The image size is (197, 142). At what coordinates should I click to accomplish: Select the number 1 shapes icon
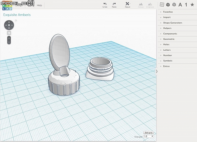(x=186, y=5)
